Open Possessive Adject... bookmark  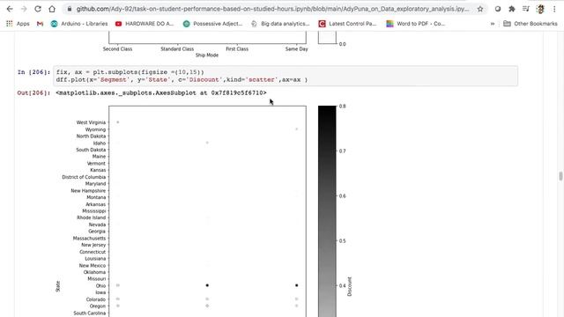tap(212, 24)
